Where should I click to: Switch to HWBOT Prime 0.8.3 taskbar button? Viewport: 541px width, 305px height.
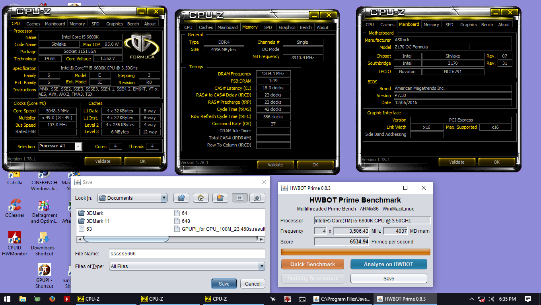406,299
